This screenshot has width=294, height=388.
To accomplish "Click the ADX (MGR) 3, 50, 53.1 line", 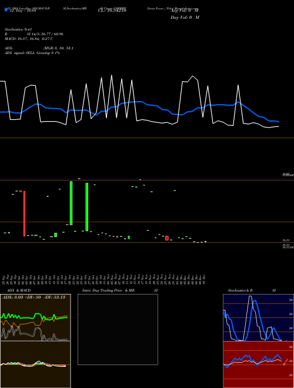I will [x=39, y=48].
